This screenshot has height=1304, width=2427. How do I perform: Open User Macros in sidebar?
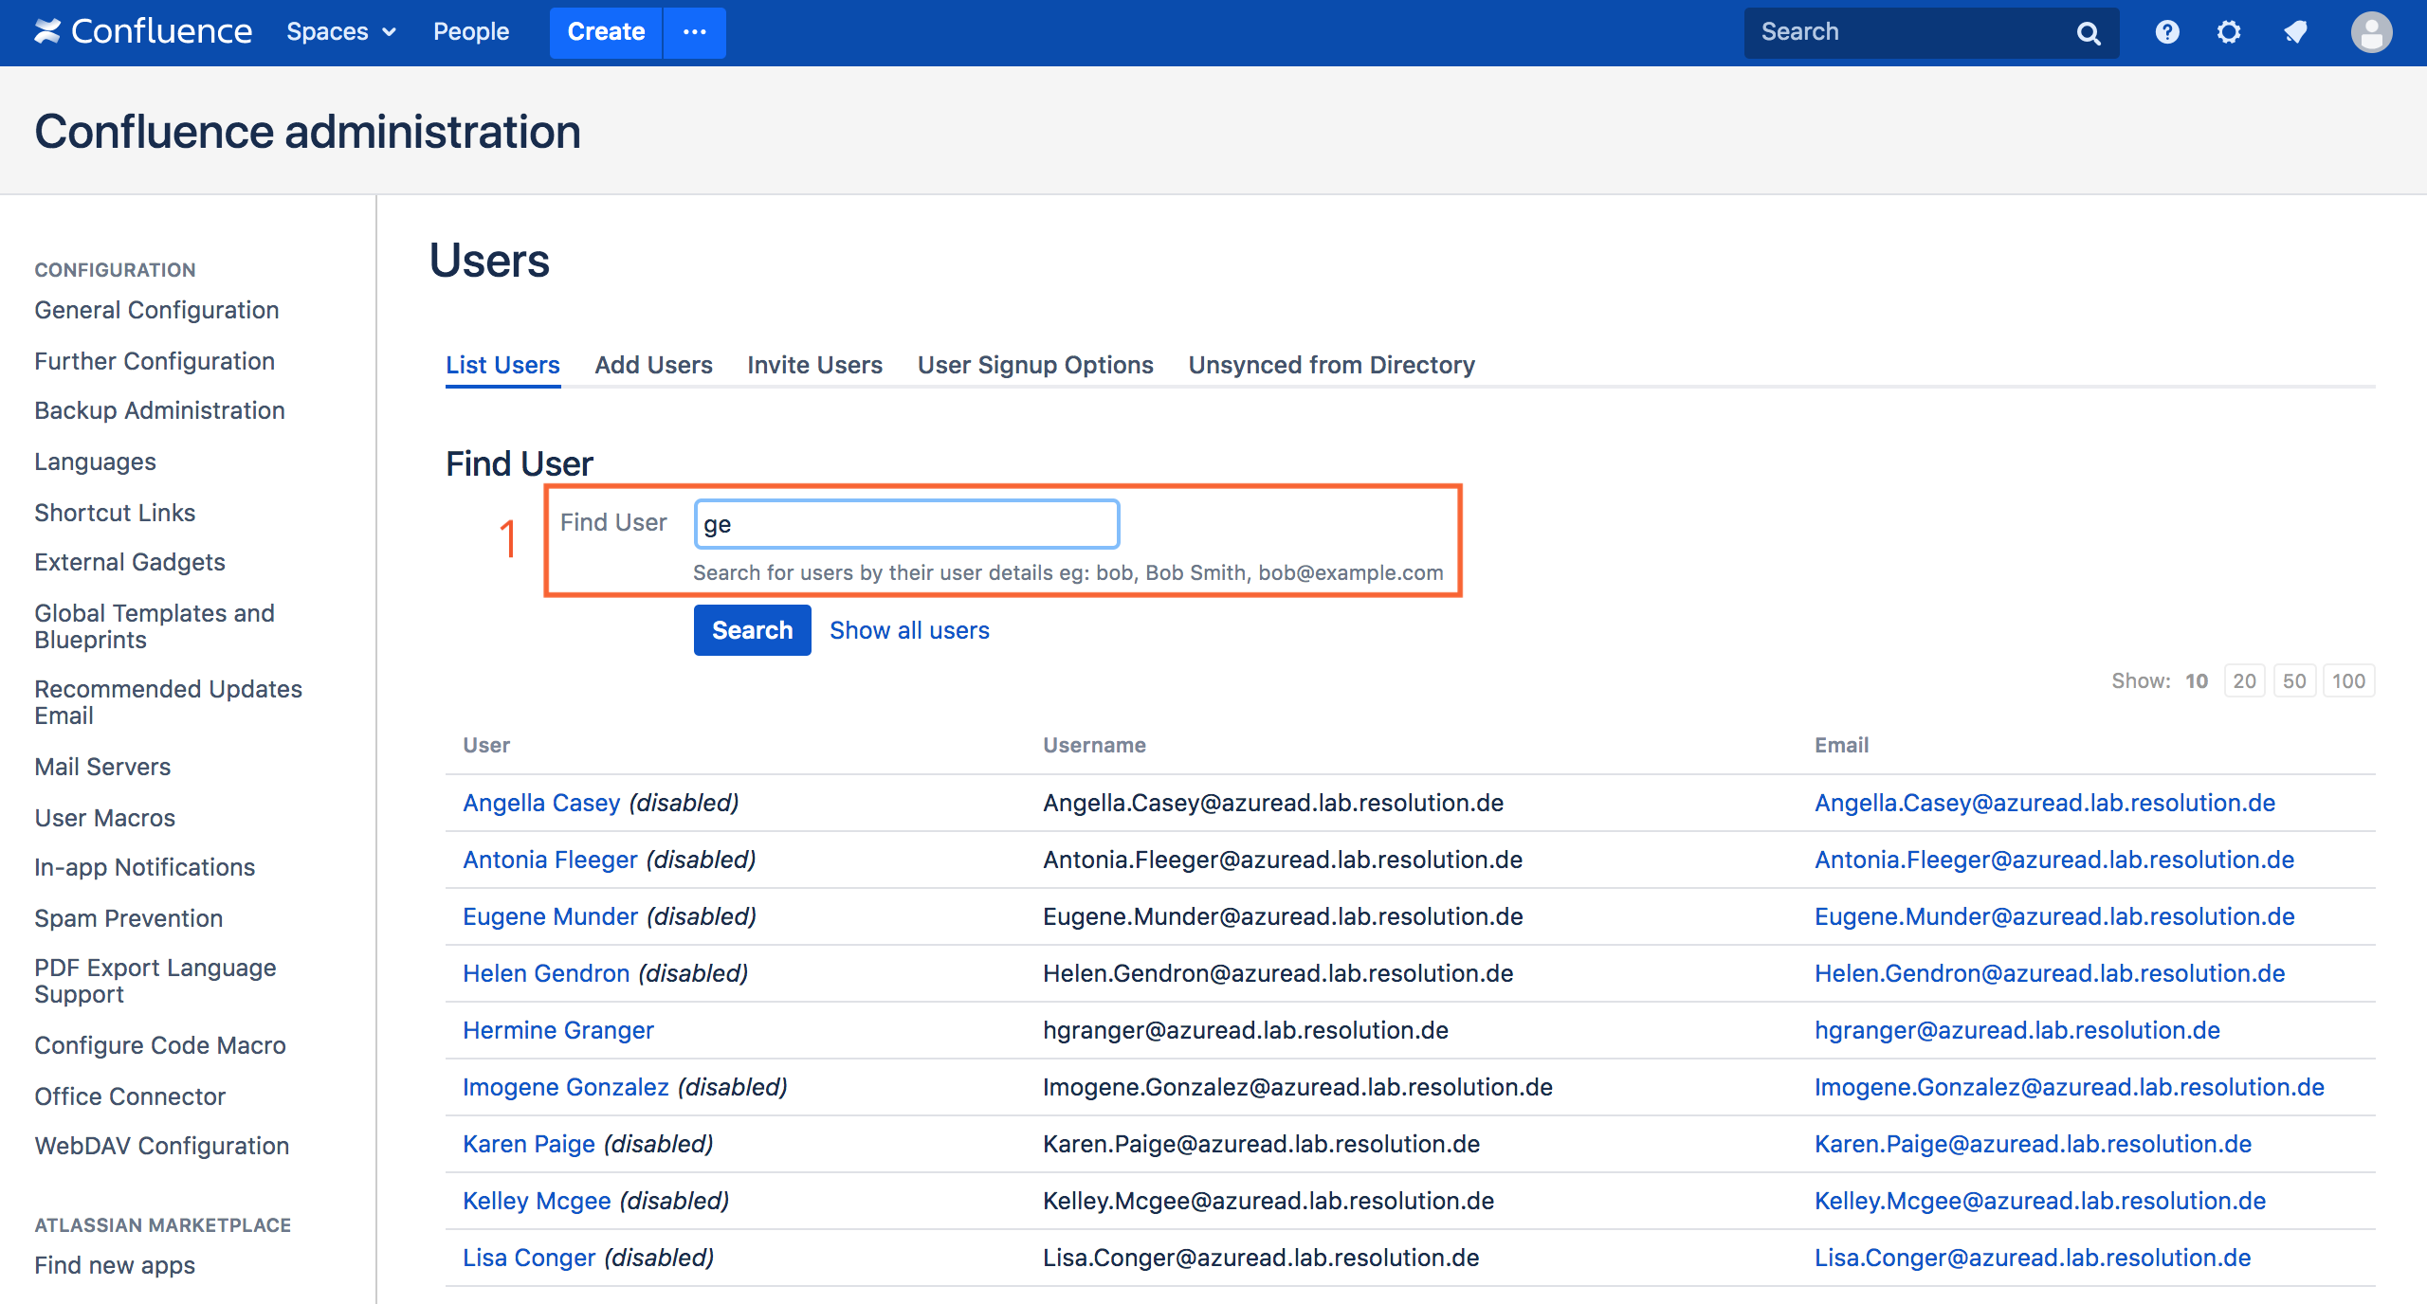click(x=104, y=818)
